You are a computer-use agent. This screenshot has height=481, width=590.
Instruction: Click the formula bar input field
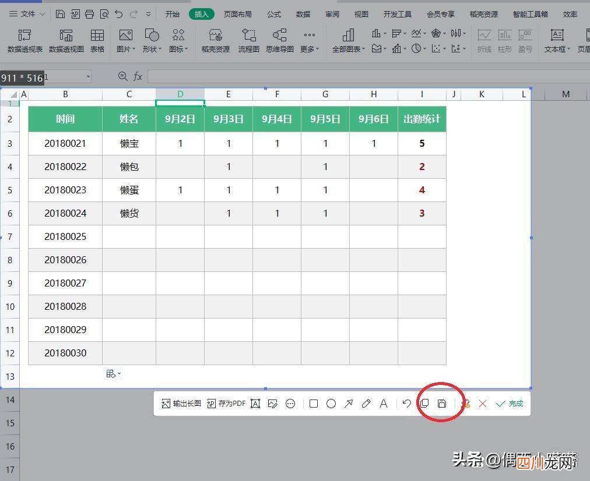click(368, 76)
